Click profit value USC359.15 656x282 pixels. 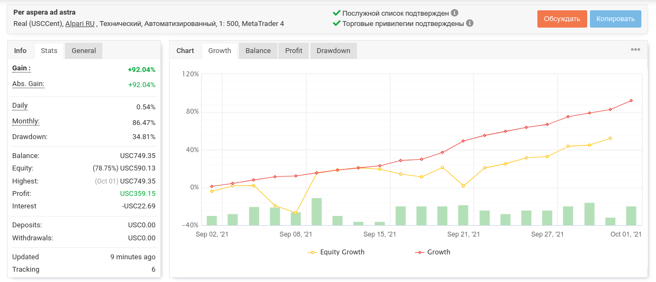pos(138,194)
